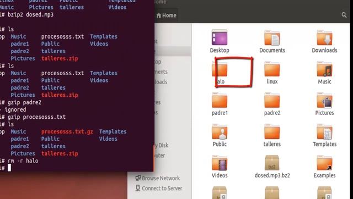Image resolution: width=353 pixels, height=199 pixels.
Task: Click the Connect to Server icon
Action: (x=138, y=188)
